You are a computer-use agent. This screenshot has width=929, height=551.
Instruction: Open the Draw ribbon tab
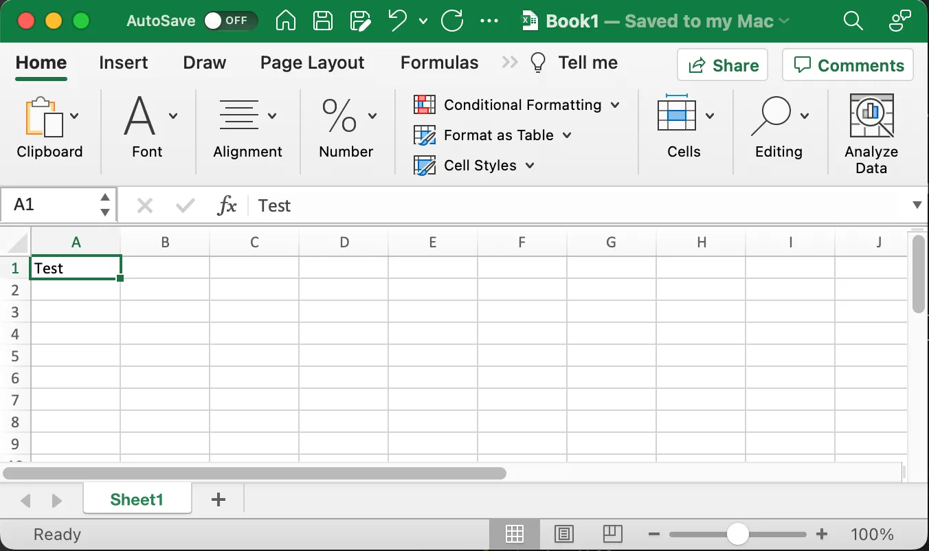click(204, 63)
